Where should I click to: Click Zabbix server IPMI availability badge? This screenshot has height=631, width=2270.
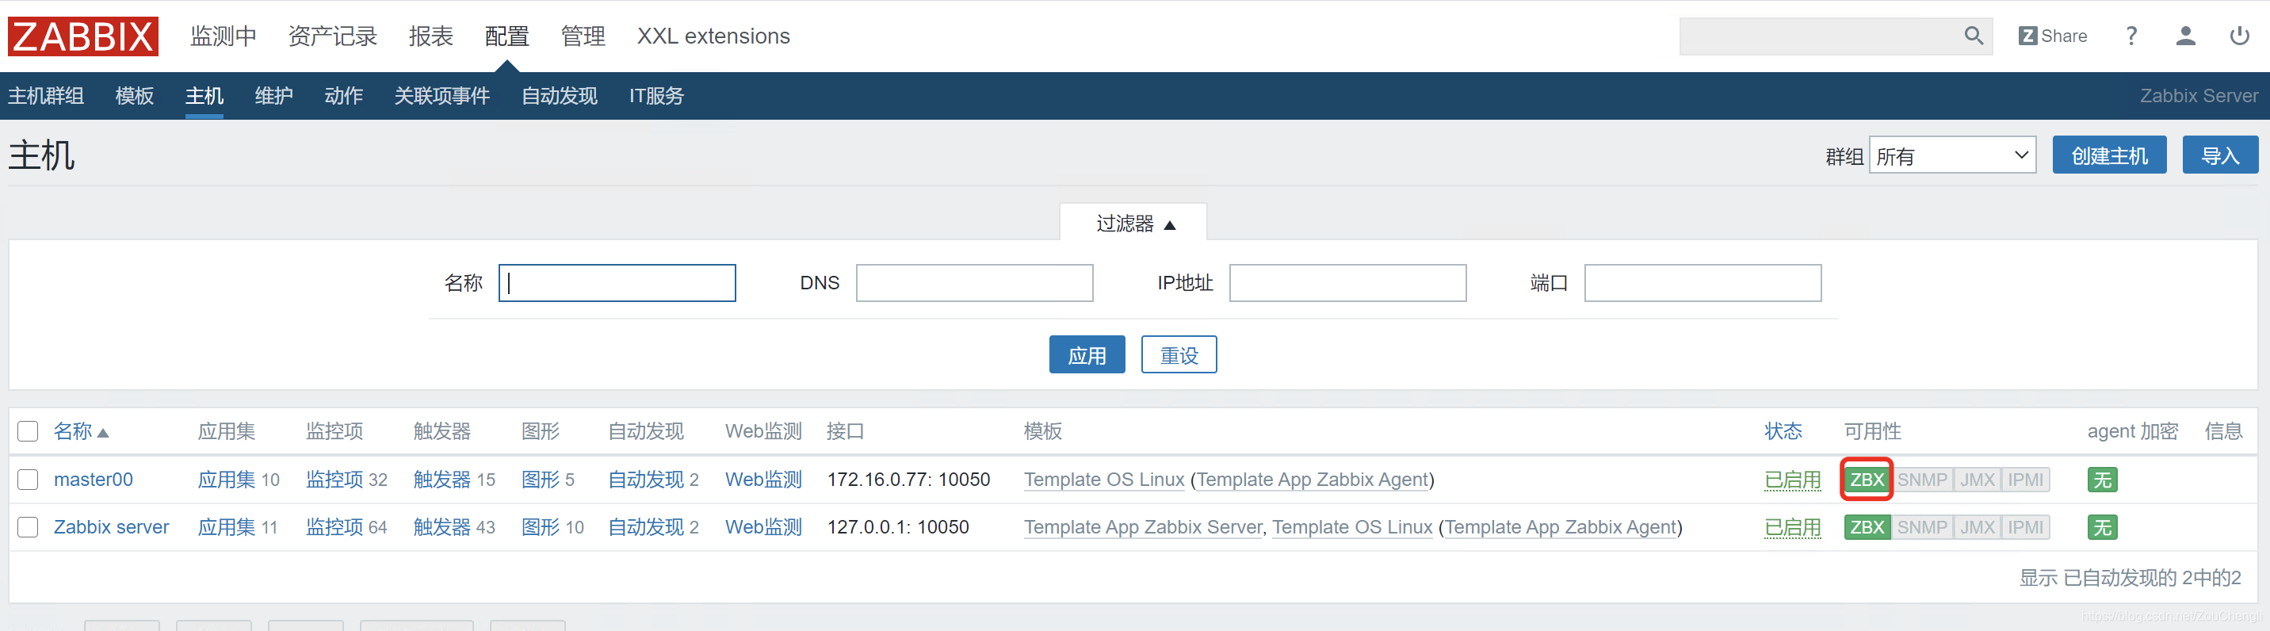[2025, 527]
